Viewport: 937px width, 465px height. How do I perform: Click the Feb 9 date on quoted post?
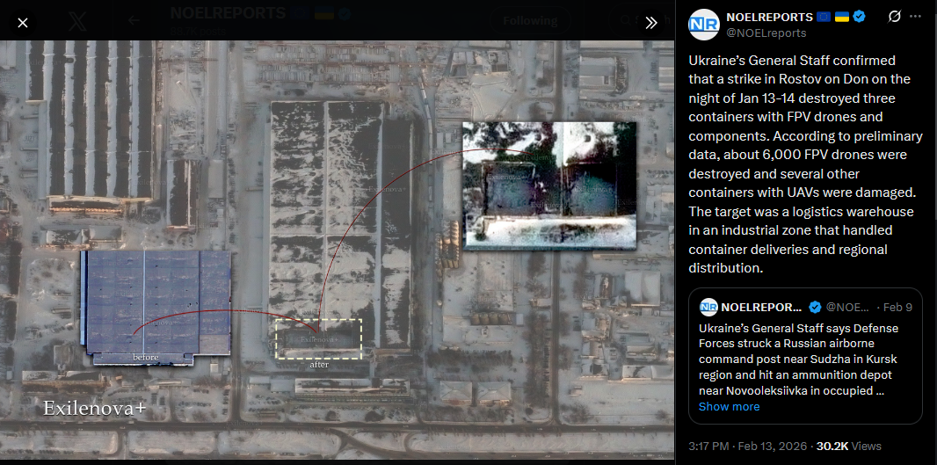pyautogui.click(x=897, y=307)
